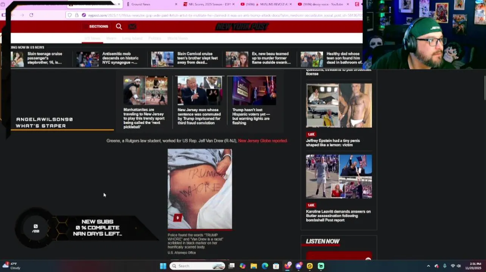Click the padlock site-info icon
Image resolution: width=486 pixels, height=272 pixels.
[x=76, y=15]
